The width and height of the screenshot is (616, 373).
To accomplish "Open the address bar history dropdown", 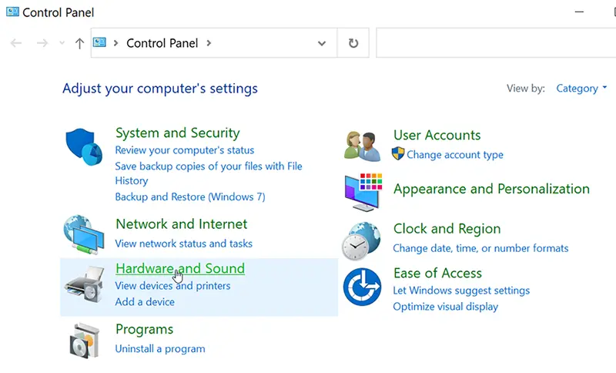I will point(322,43).
